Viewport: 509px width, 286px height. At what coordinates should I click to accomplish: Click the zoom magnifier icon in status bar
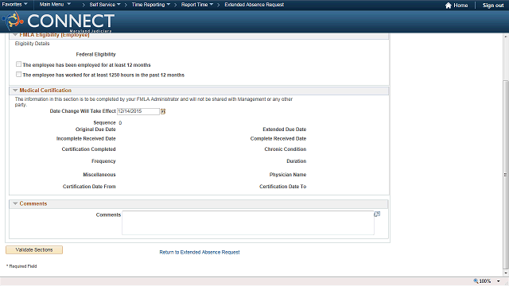coord(476,280)
